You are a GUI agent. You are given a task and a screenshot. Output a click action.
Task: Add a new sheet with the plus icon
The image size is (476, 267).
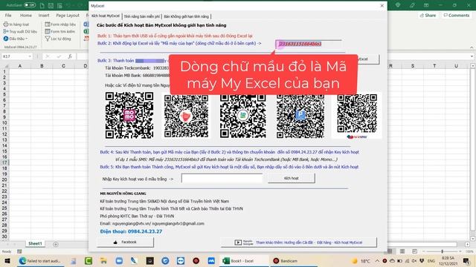[x=56, y=244]
